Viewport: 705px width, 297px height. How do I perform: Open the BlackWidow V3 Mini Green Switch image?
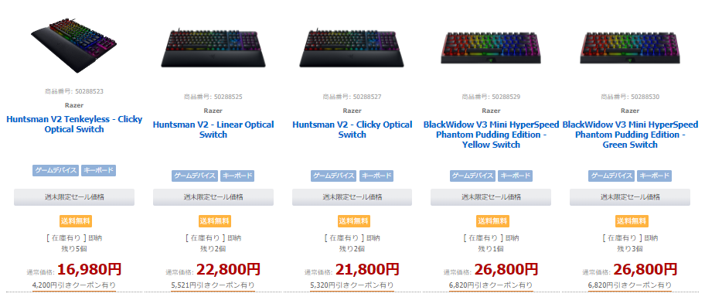coord(630,47)
